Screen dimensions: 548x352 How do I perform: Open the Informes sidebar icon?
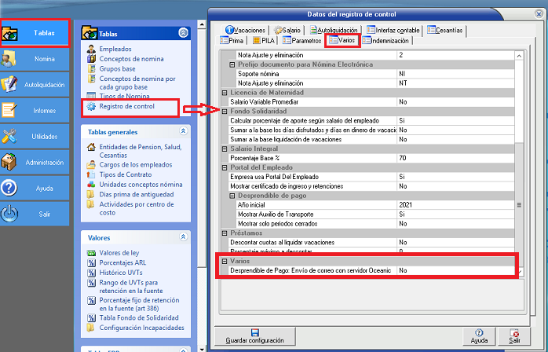coord(11,110)
